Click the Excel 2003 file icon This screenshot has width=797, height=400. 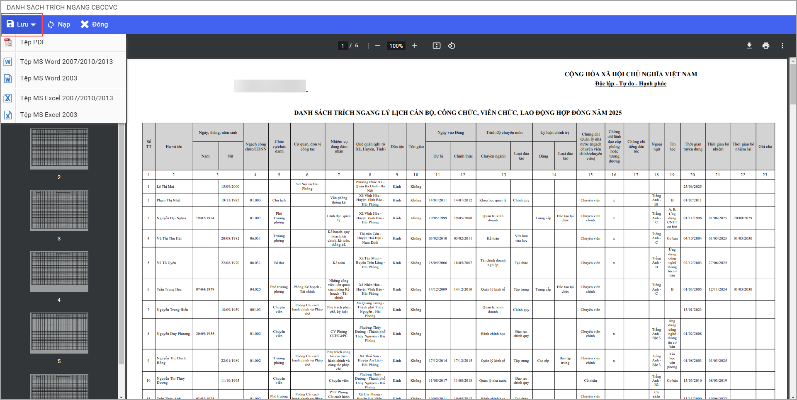click(x=8, y=115)
